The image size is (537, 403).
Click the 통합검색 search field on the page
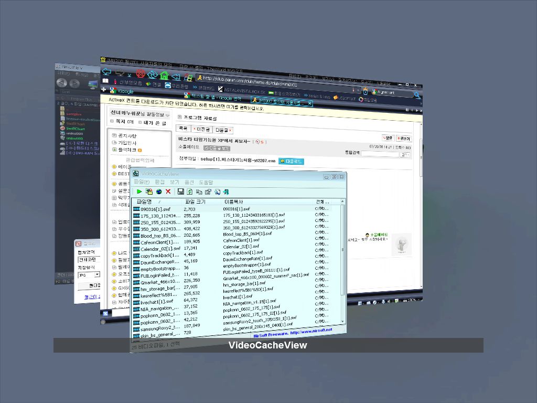[380, 154]
